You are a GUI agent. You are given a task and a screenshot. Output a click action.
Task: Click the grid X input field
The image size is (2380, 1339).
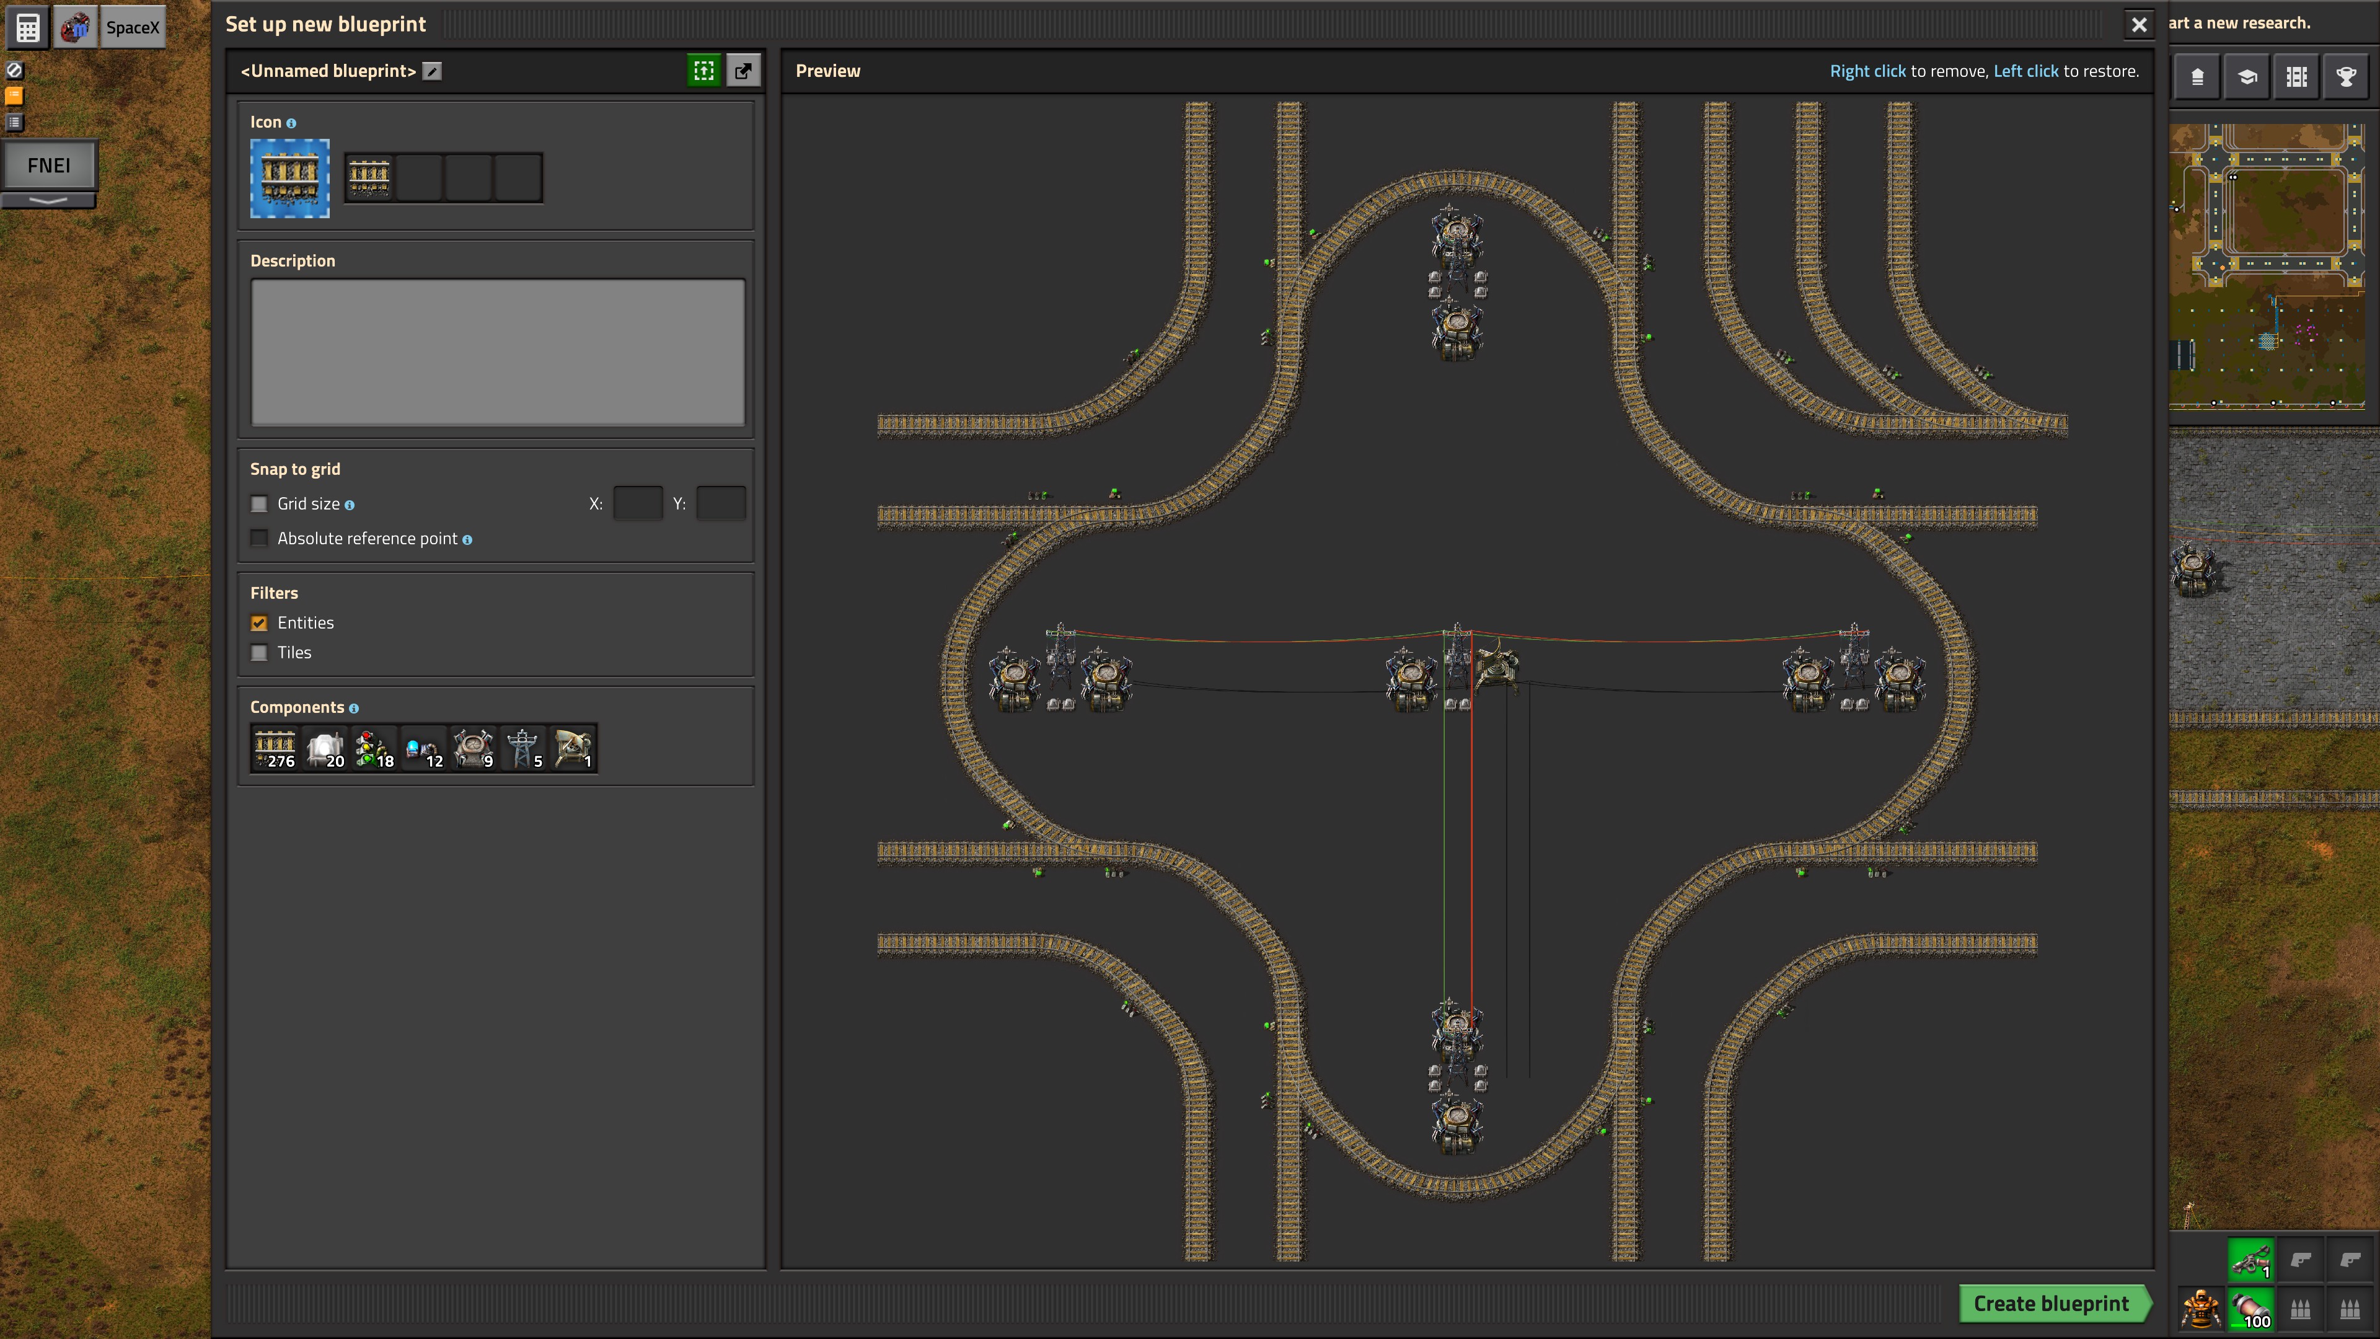(x=638, y=503)
